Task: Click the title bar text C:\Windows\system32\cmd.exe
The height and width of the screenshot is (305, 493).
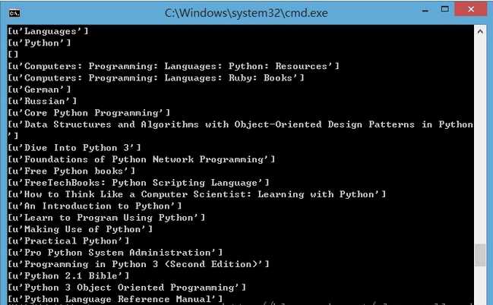Action: (x=246, y=13)
